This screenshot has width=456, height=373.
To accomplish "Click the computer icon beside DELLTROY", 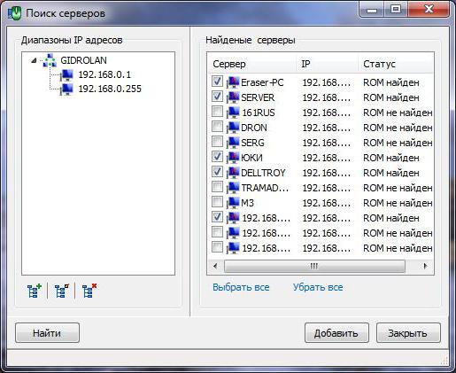I will (233, 173).
